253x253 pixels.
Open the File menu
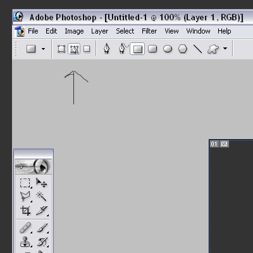point(33,31)
